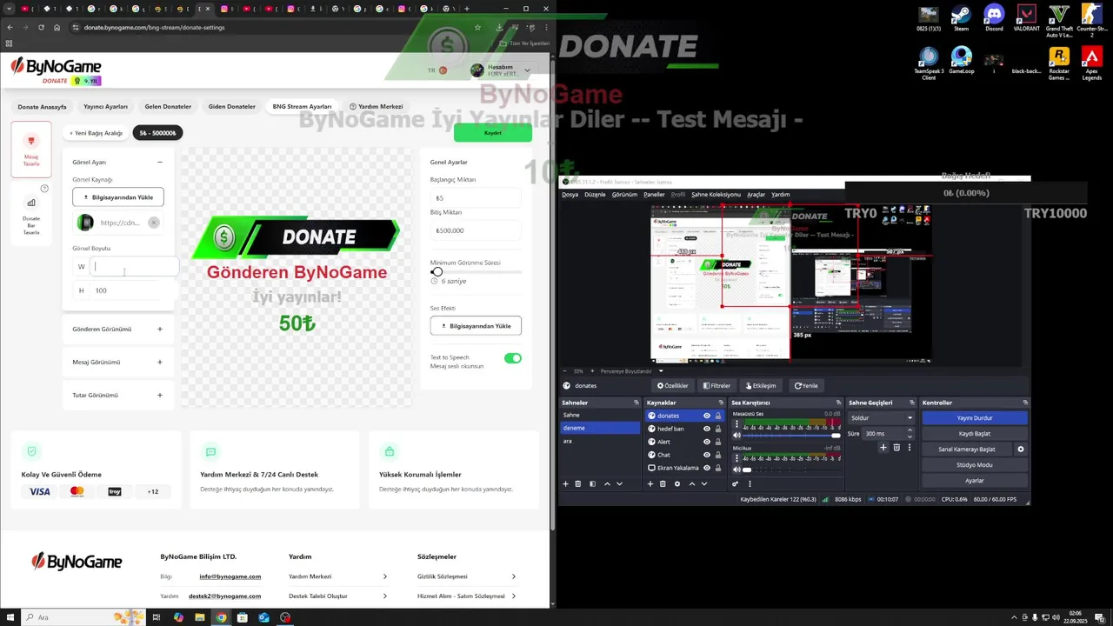Open OBS Filtreler for the donates source
This screenshot has height=626, width=1113.
coord(717,385)
